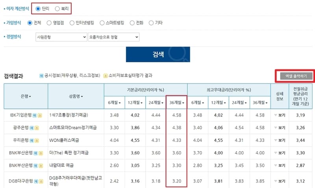Choose 영업점 sign-up method
Screen dimensions: 315x188
coord(49,23)
